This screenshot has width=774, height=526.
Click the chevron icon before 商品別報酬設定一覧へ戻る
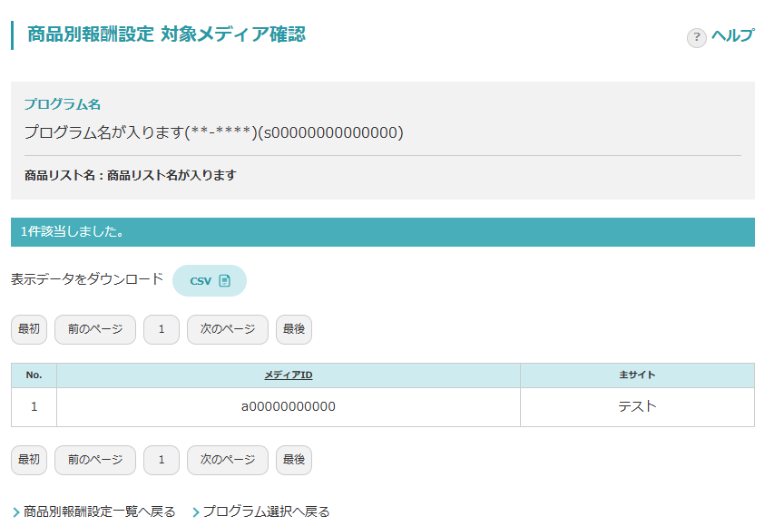(16, 512)
